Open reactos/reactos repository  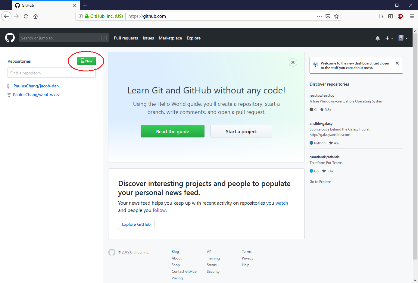click(x=322, y=96)
